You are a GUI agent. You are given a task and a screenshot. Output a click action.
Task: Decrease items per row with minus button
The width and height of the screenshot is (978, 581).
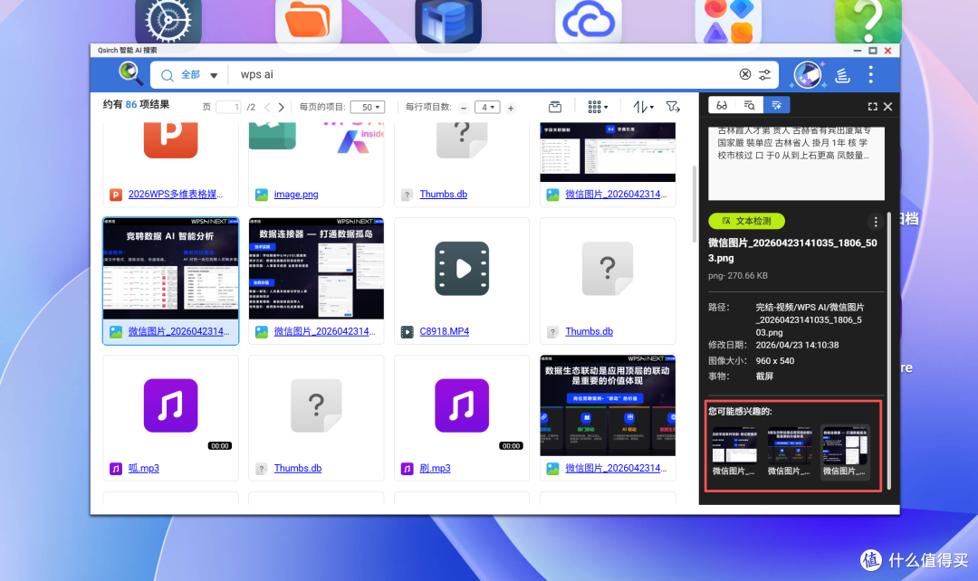(464, 108)
